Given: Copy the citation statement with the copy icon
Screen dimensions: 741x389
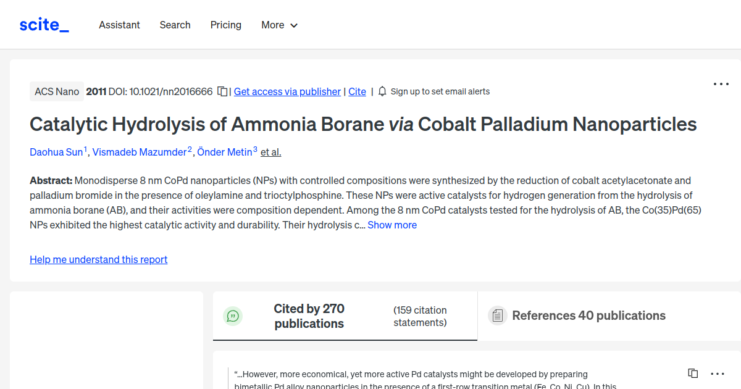Looking at the screenshot, I should click(693, 373).
